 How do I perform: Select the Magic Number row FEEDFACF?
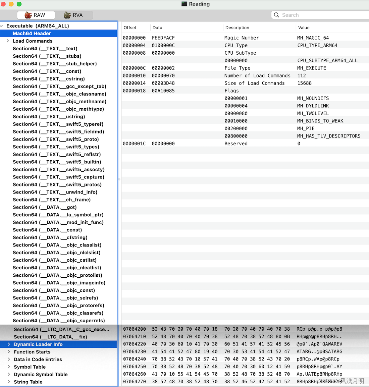[x=201, y=38]
